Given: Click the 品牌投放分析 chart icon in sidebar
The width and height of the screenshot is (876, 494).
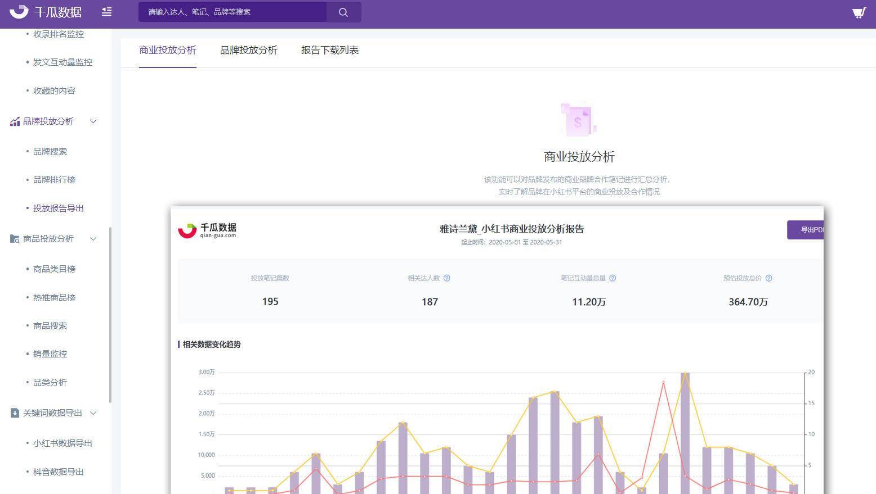Looking at the screenshot, I should (15, 121).
